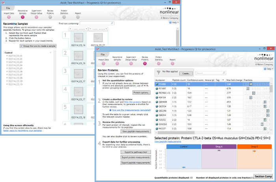Click globe icon beside accession Q63934
The width and height of the screenshot is (276, 182).
click(x=157, y=107)
